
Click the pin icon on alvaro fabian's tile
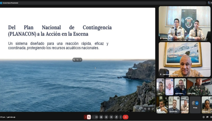click(177, 87)
